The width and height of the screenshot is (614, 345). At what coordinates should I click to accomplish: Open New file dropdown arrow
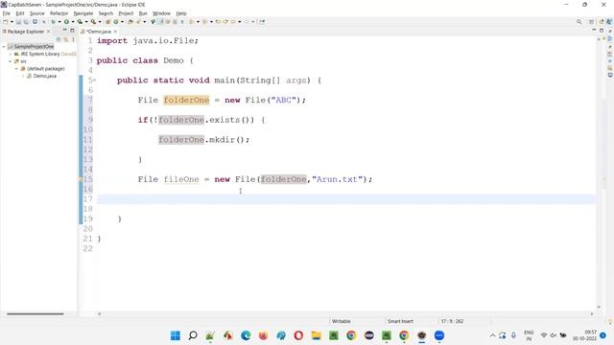pyautogui.click(x=12, y=22)
